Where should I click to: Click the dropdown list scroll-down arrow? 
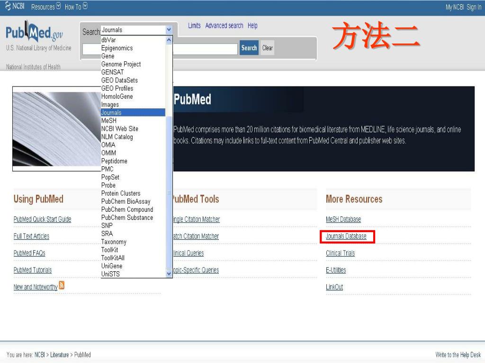pos(169,274)
